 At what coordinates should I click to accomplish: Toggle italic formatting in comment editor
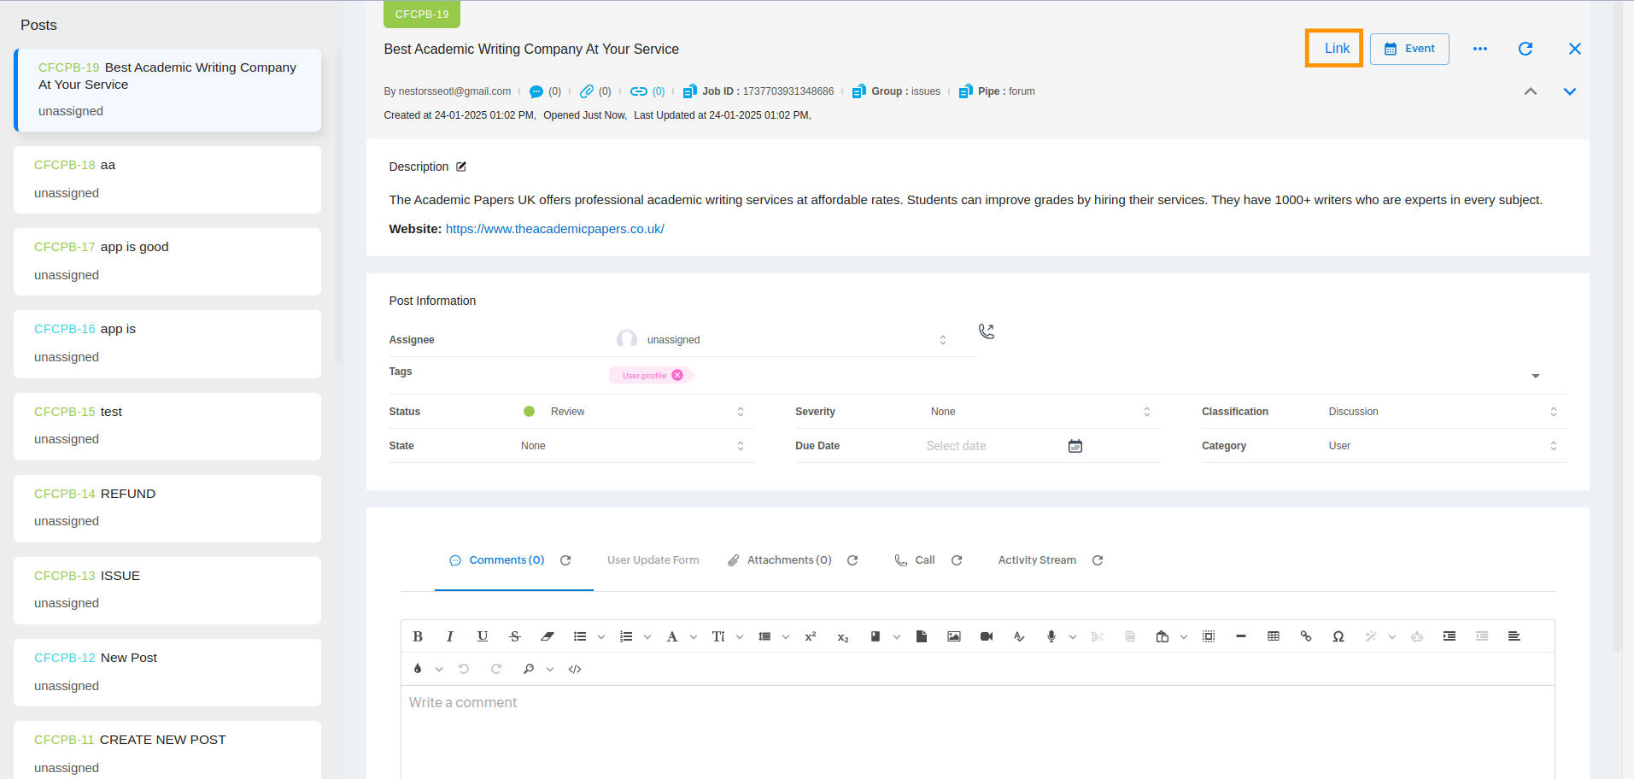tap(449, 636)
